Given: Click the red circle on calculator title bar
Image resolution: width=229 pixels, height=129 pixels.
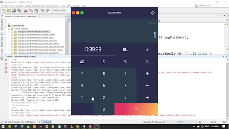Looking at the screenshot, I should [x=74, y=13].
